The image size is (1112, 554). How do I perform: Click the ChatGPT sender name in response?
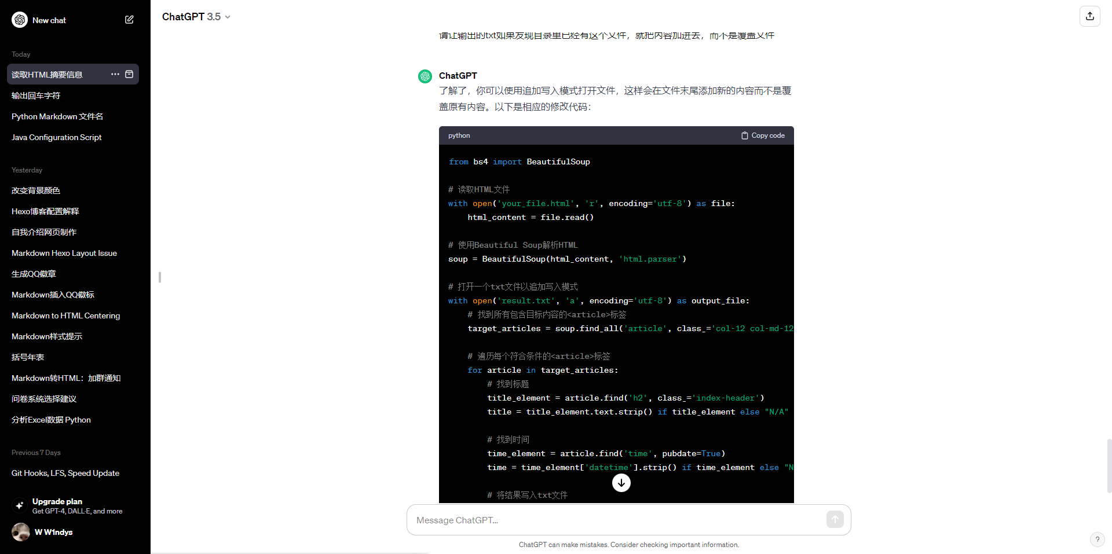coord(458,75)
